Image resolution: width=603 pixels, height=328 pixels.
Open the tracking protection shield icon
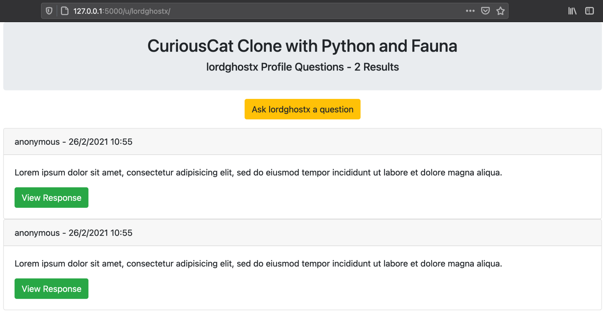(x=49, y=11)
